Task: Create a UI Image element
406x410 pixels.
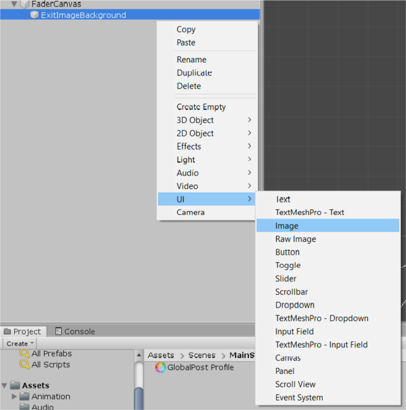Action: coord(328,226)
